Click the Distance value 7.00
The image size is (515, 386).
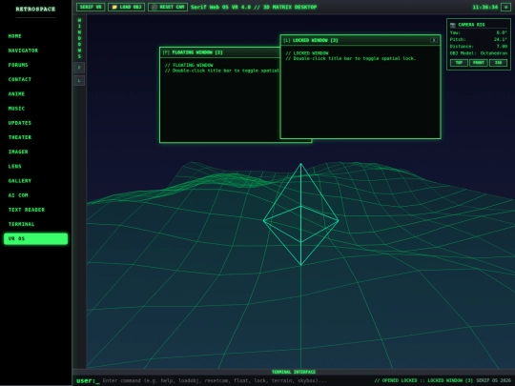coord(502,47)
